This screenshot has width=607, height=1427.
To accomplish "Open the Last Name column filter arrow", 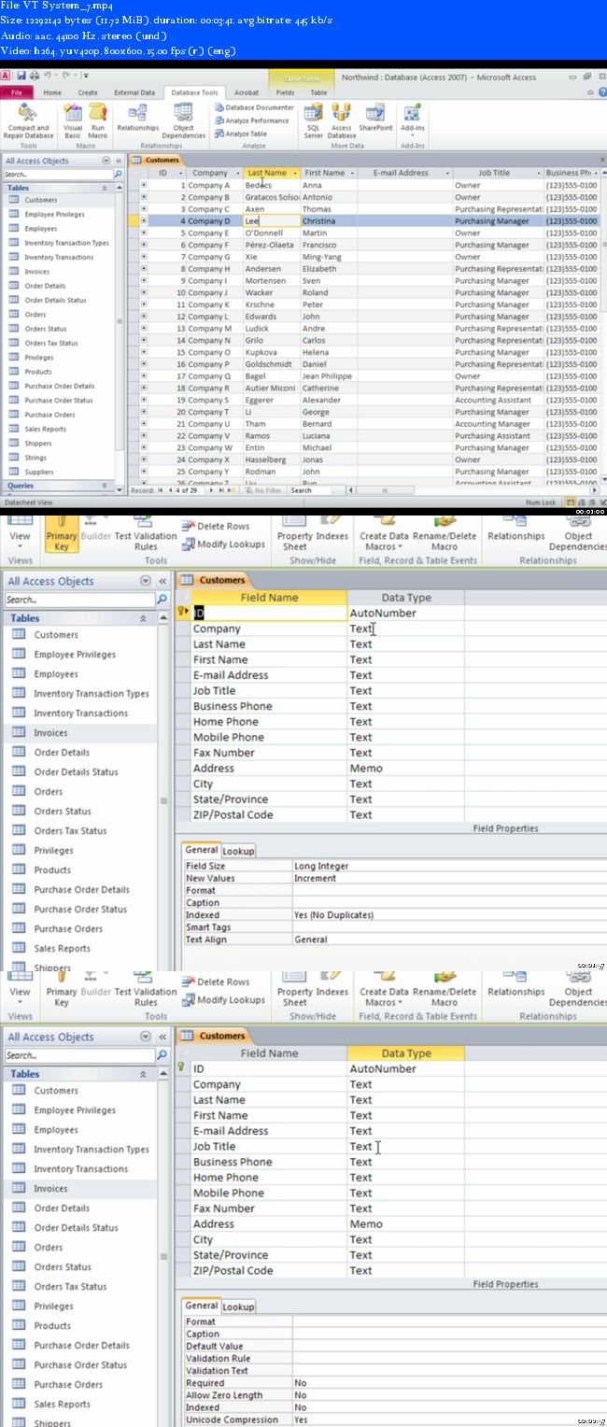I will tap(296, 173).
